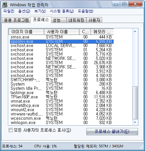
Task: Select svchost.exe using 26,676 KB
Action: [61, 63]
